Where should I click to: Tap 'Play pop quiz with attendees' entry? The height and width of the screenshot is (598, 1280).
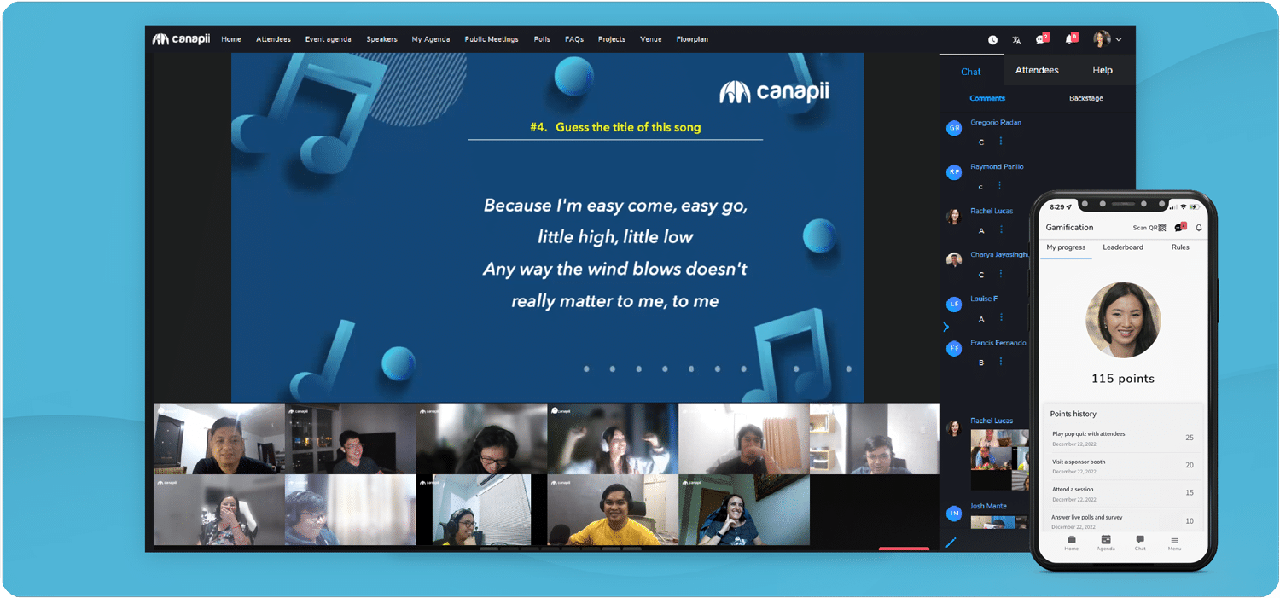pos(1123,438)
